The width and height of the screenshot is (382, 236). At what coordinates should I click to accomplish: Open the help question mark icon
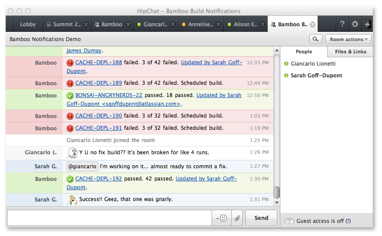click(342, 24)
